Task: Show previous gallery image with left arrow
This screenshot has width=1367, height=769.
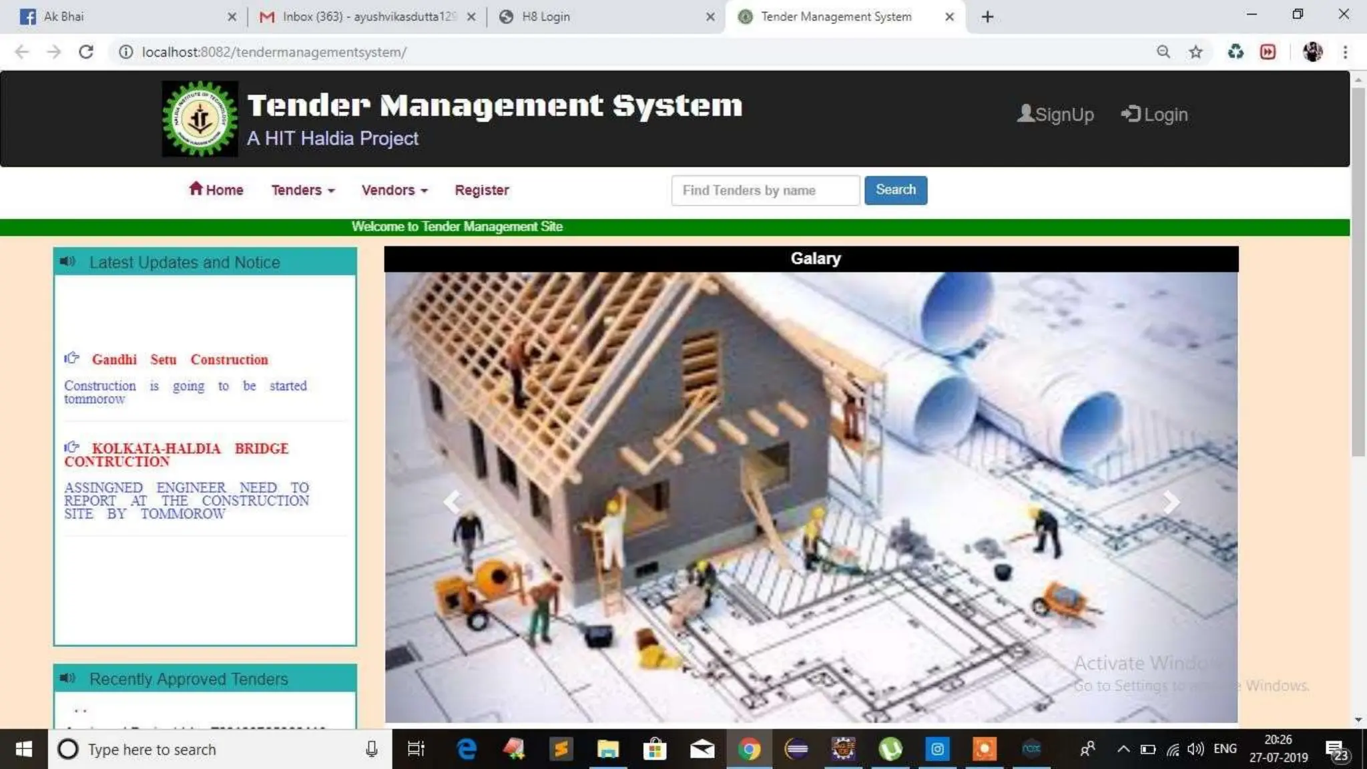Action: point(453,501)
